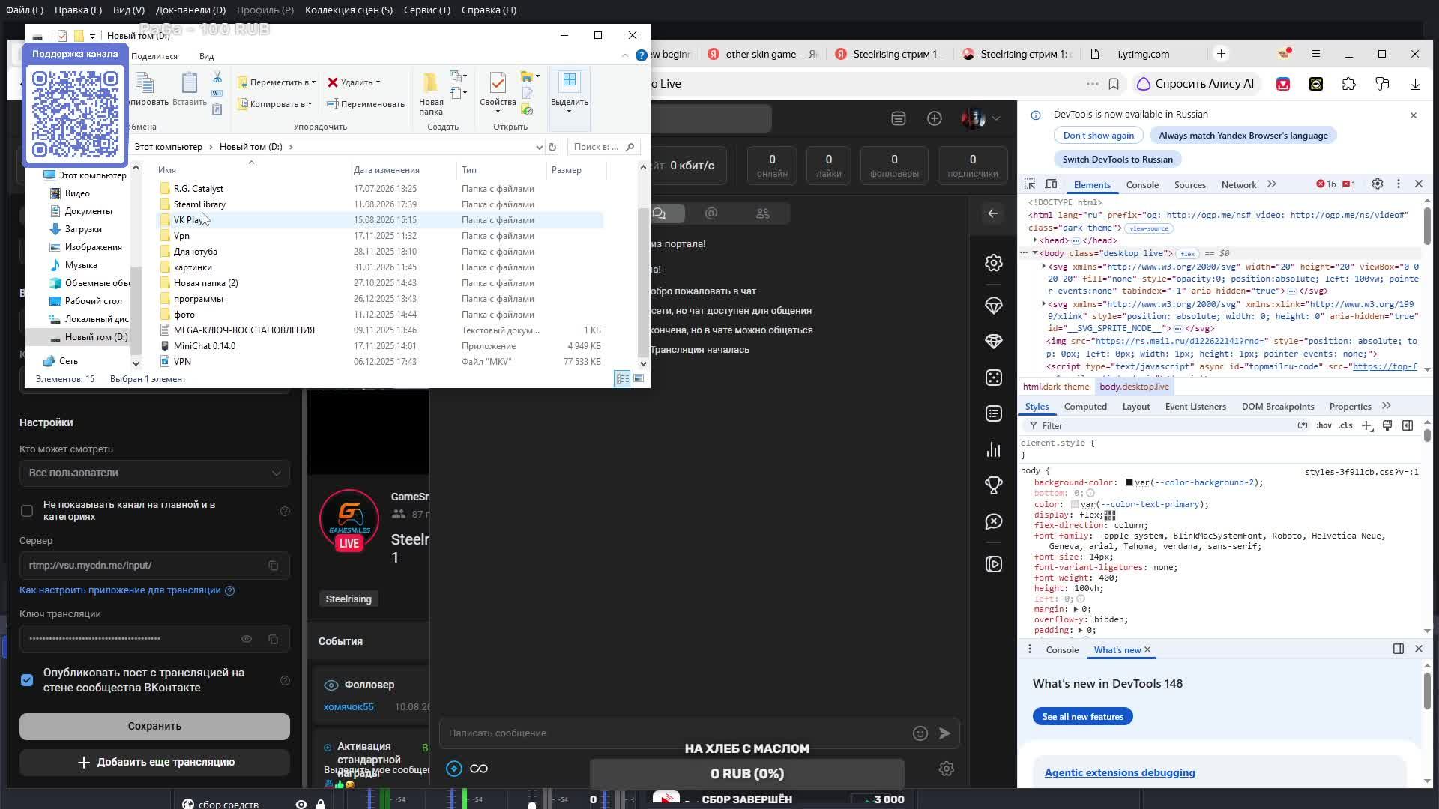Image resolution: width=1439 pixels, height=809 pixels.
Task: Click the "Don't show again" button
Action: tap(1099, 136)
